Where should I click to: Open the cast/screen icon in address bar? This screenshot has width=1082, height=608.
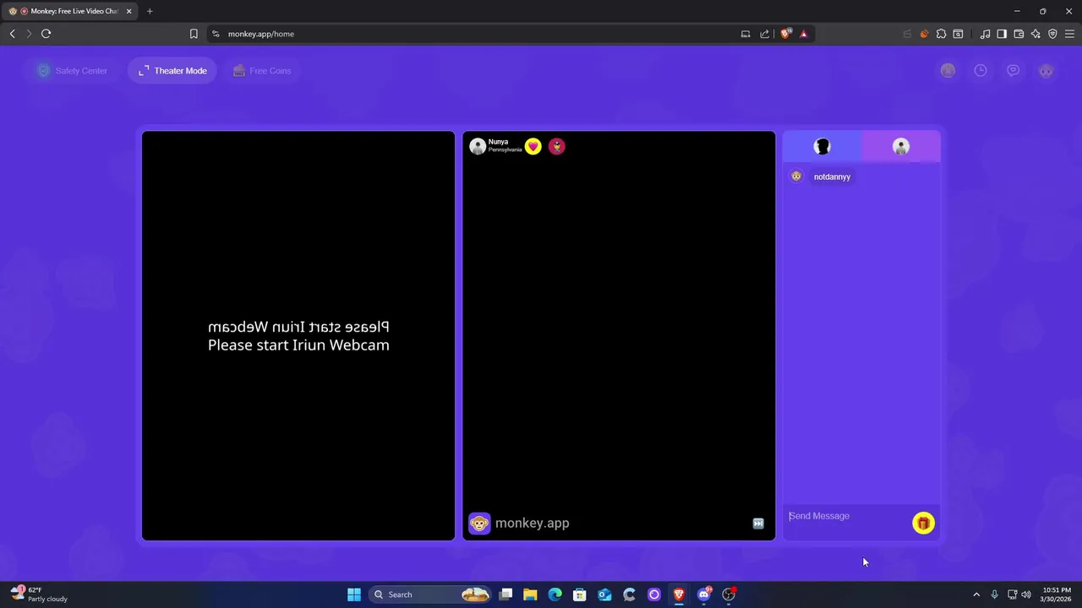(746, 34)
